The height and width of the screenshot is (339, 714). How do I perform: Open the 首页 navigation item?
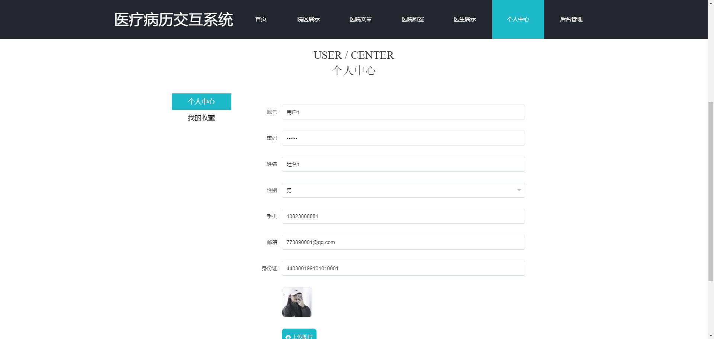pyautogui.click(x=261, y=19)
